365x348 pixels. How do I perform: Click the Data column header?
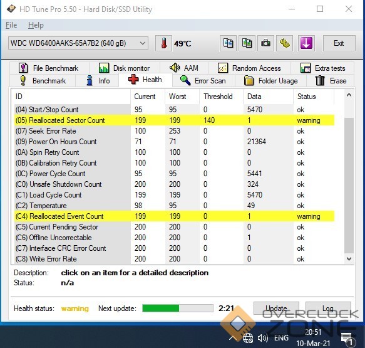point(269,97)
